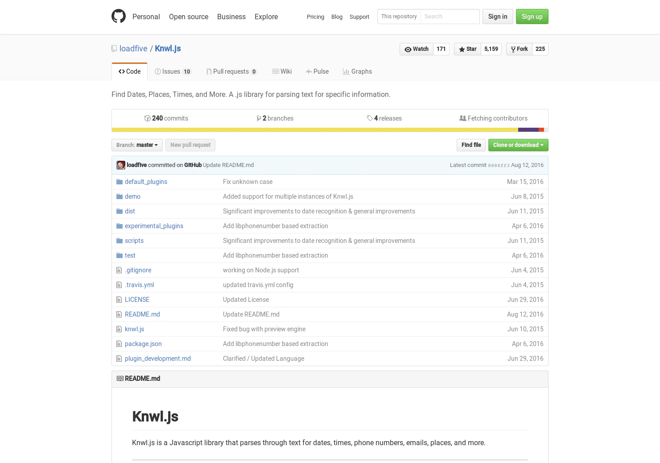Watch the Knwl.js repository
The width and height of the screenshot is (660, 463).
pyautogui.click(x=417, y=49)
